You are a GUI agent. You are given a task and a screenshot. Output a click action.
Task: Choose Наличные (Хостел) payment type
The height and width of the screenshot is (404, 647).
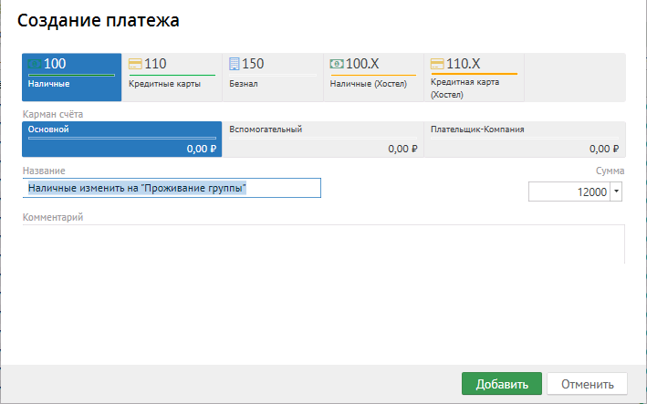373,78
